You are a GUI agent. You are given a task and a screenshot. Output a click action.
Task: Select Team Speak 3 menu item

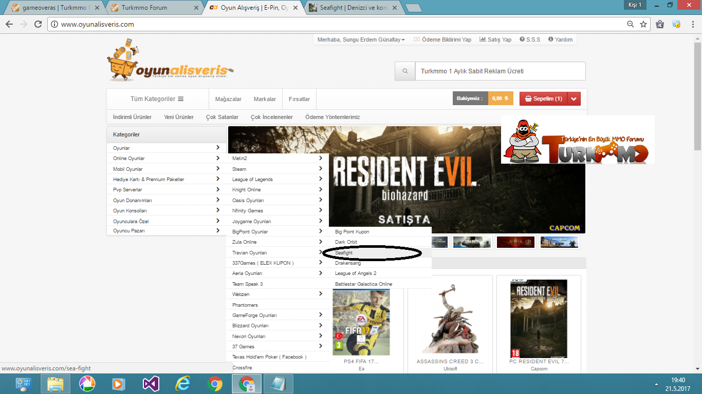278,284
